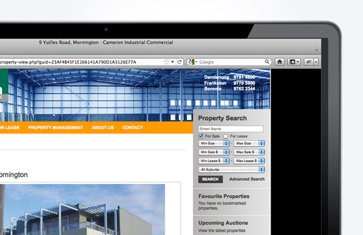Uncheck the For Sale checkbox
The height and width of the screenshot is (235, 363).
(201, 136)
